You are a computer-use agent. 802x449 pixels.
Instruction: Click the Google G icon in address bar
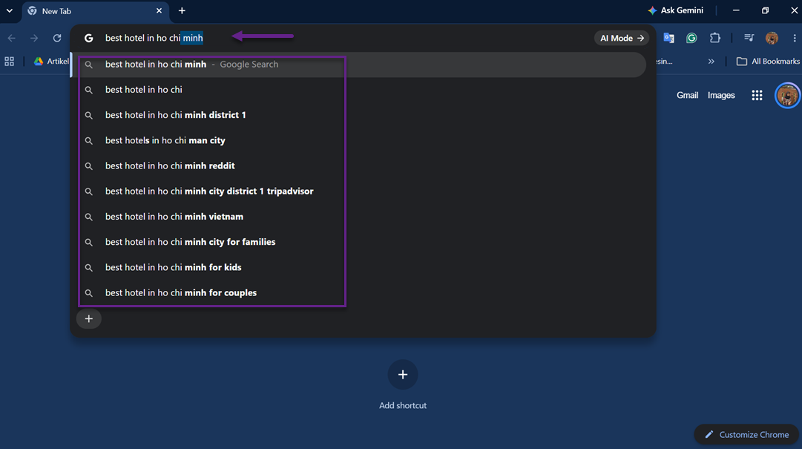coord(88,38)
